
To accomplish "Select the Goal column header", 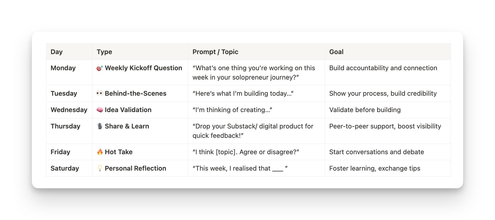I will click(x=388, y=52).
